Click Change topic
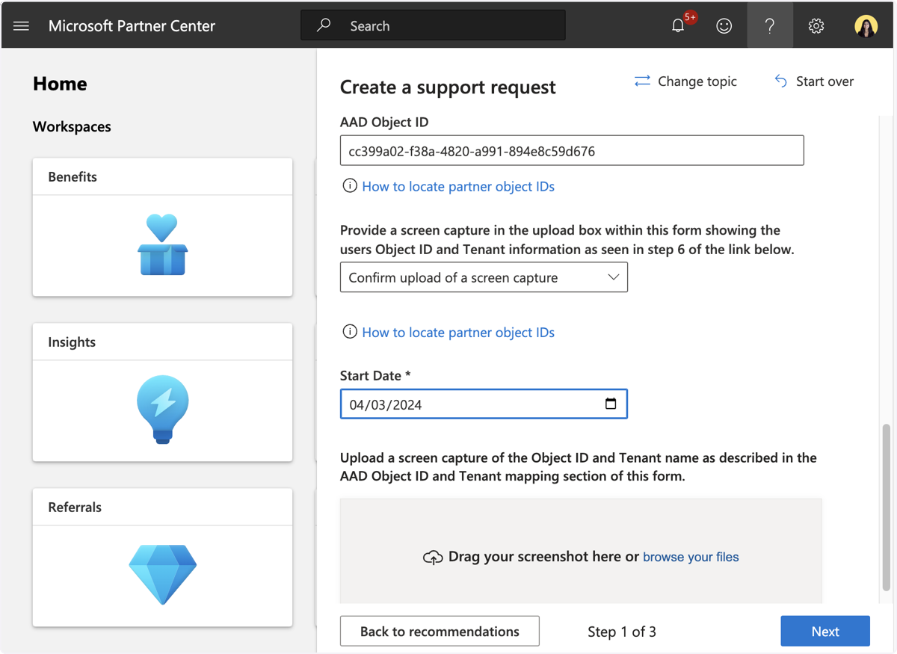Image resolution: width=897 pixels, height=654 pixels. point(685,81)
